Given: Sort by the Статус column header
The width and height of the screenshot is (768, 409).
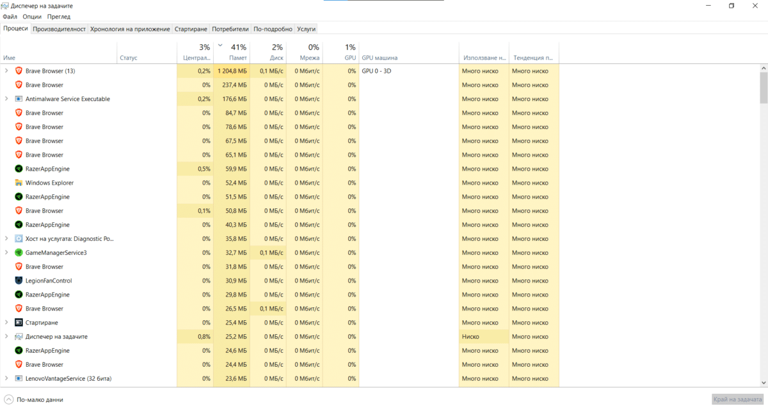Looking at the screenshot, I should pos(147,52).
